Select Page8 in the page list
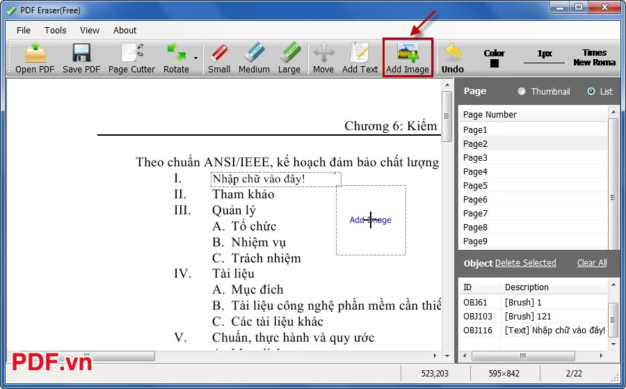Image resolution: width=626 pixels, height=389 pixels. click(533, 228)
